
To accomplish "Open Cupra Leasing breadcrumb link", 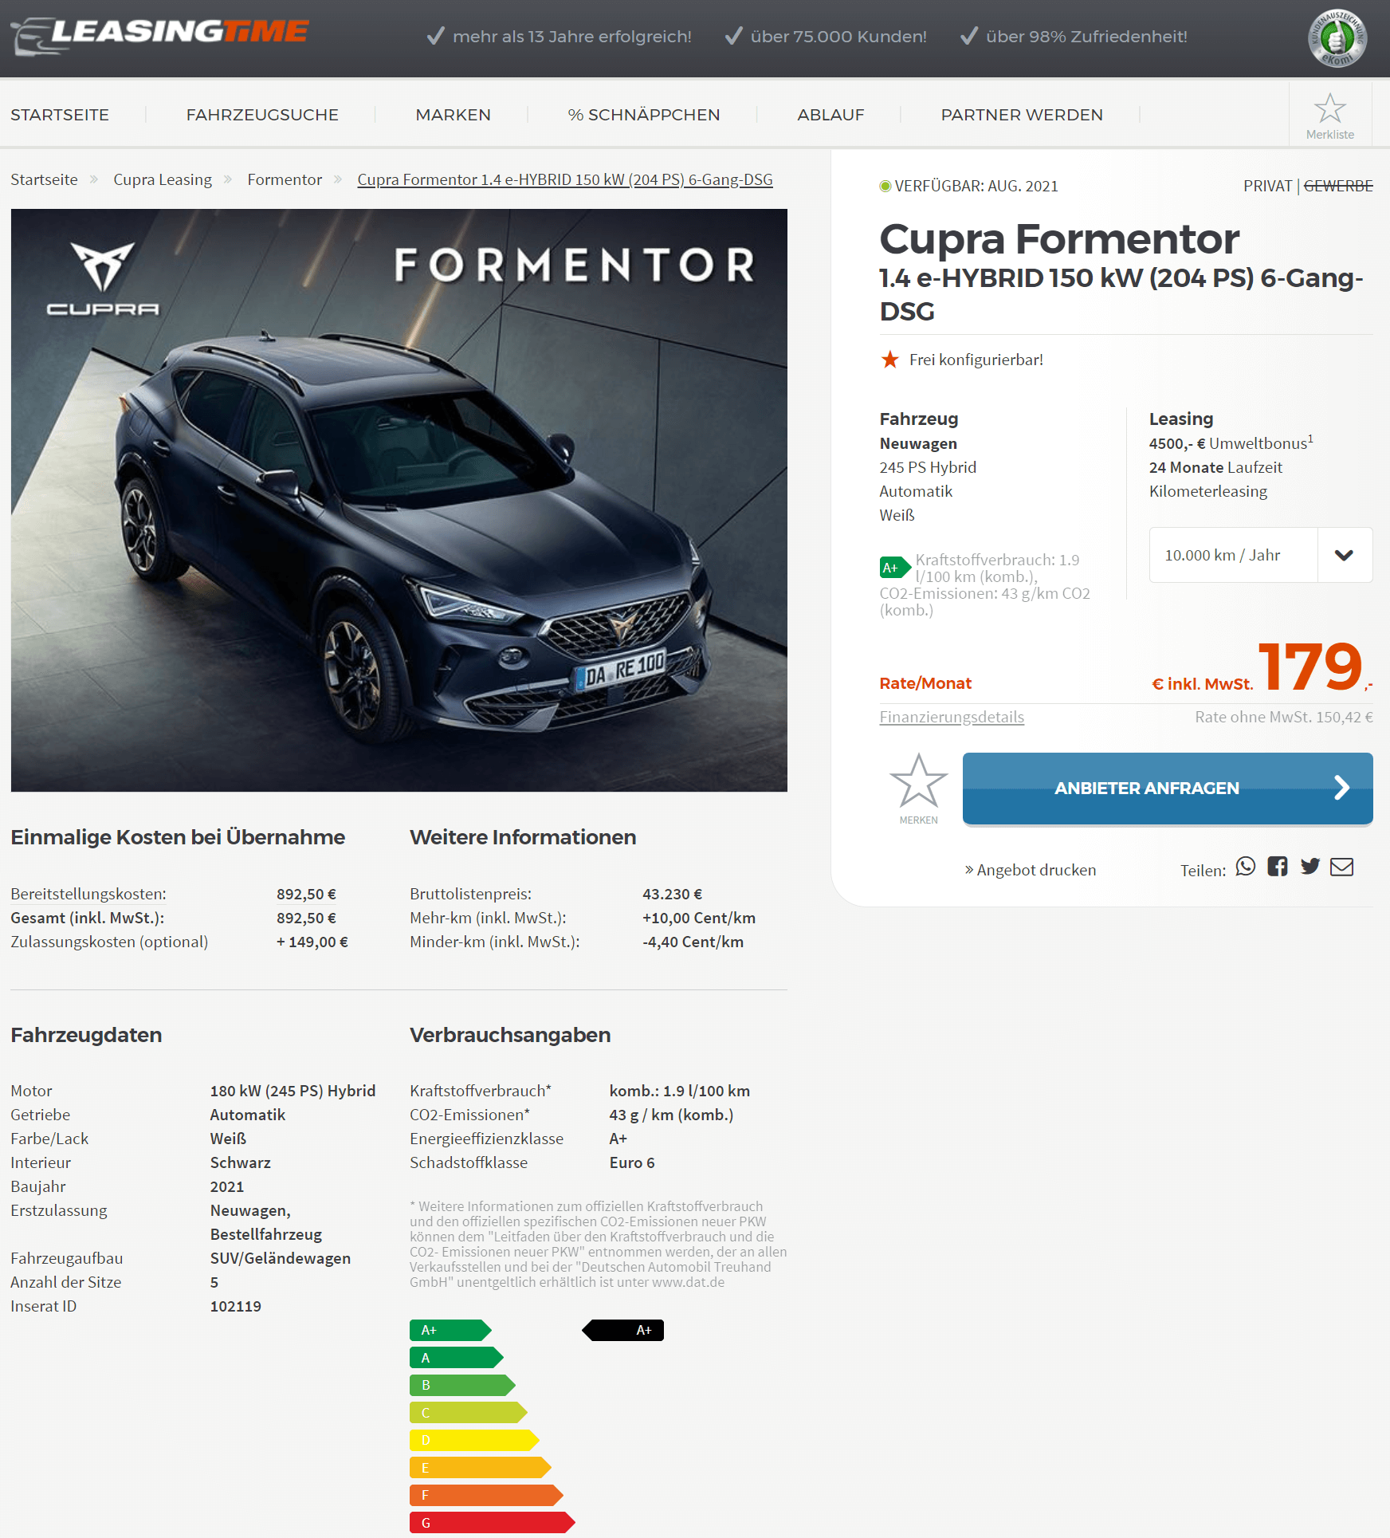I will (x=163, y=179).
